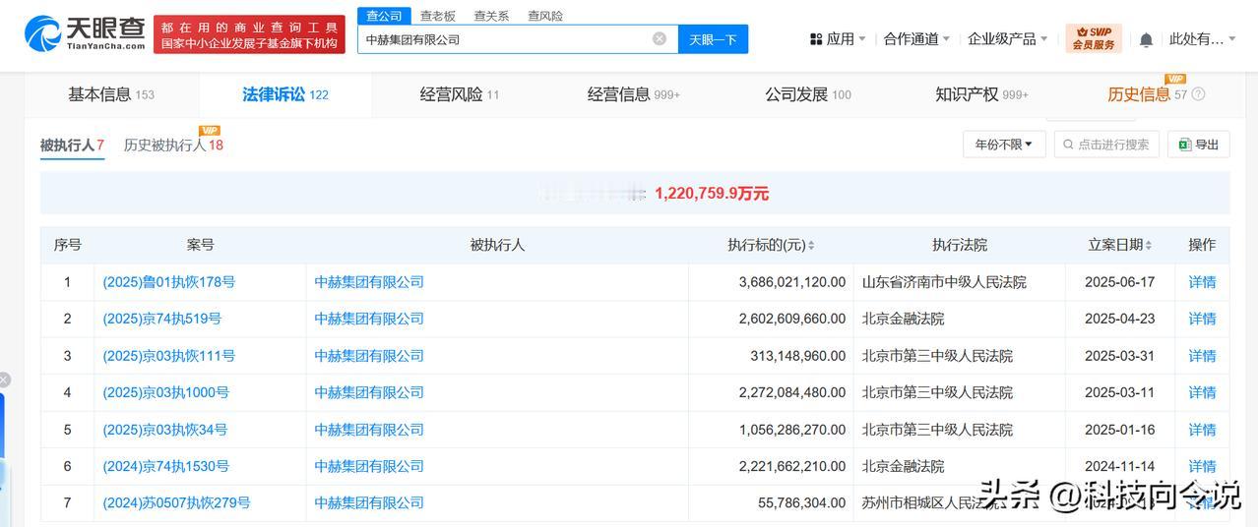This screenshot has width=1258, height=527.
Task: Click 天眼一下 search button
Action: (713, 39)
